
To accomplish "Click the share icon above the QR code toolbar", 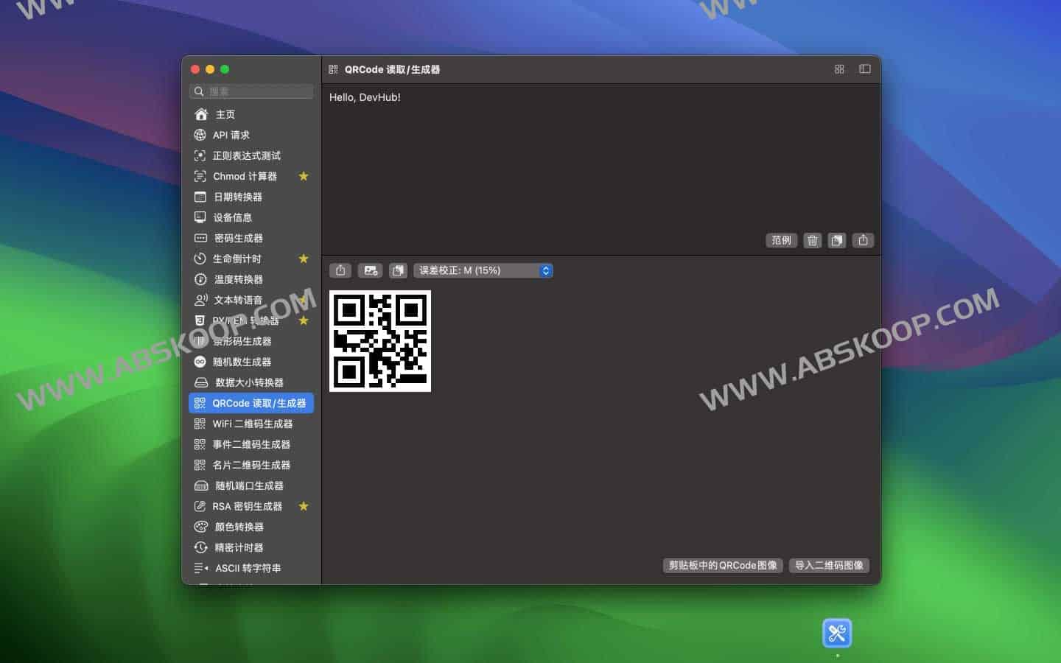I will pos(863,240).
